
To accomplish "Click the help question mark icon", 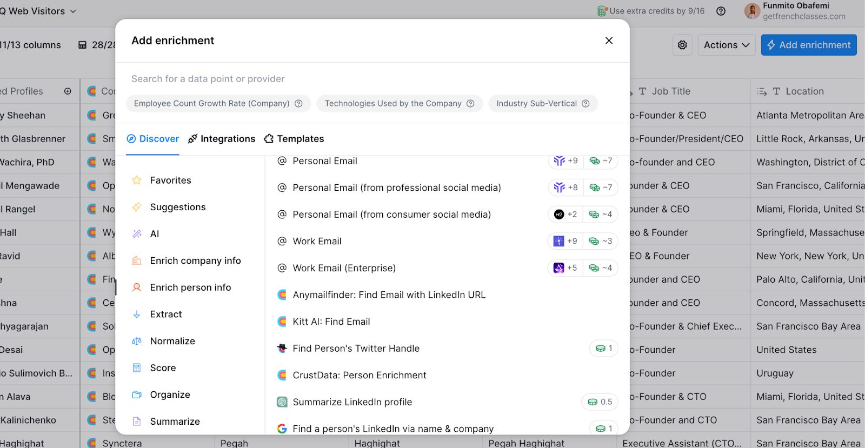I will point(721,11).
